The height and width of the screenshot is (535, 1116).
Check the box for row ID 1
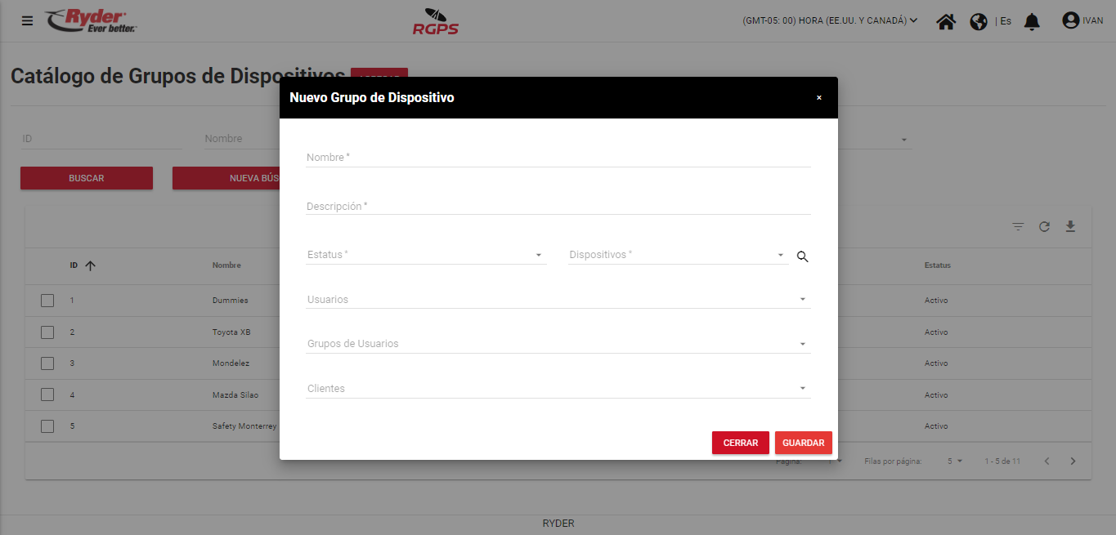[x=47, y=301]
